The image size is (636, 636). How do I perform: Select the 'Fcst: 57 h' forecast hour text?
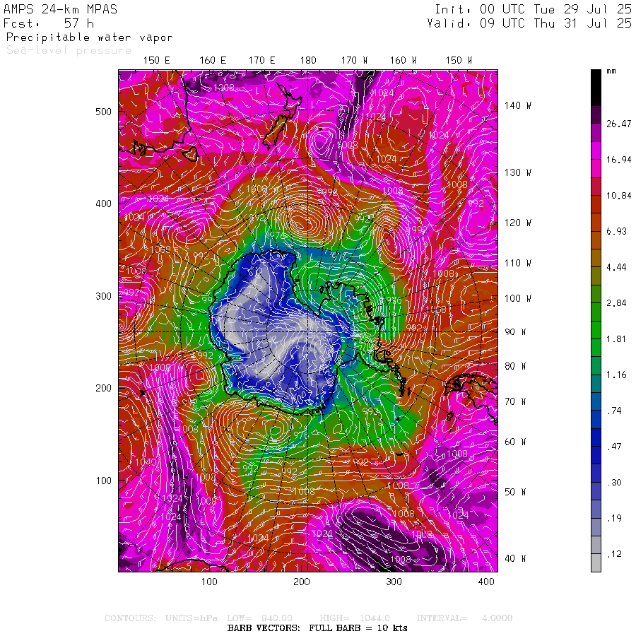(x=49, y=23)
